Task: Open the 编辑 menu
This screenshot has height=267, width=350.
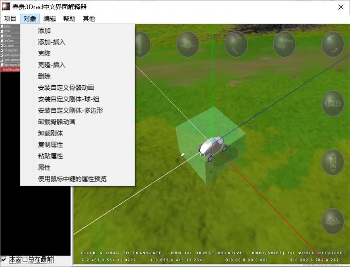Action: click(x=49, y=18)
